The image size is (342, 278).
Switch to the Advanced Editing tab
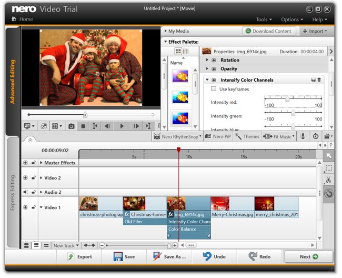pyautogui.click(x=13, y=82)
